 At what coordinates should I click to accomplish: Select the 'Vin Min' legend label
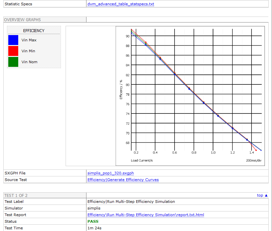(28, 51)
